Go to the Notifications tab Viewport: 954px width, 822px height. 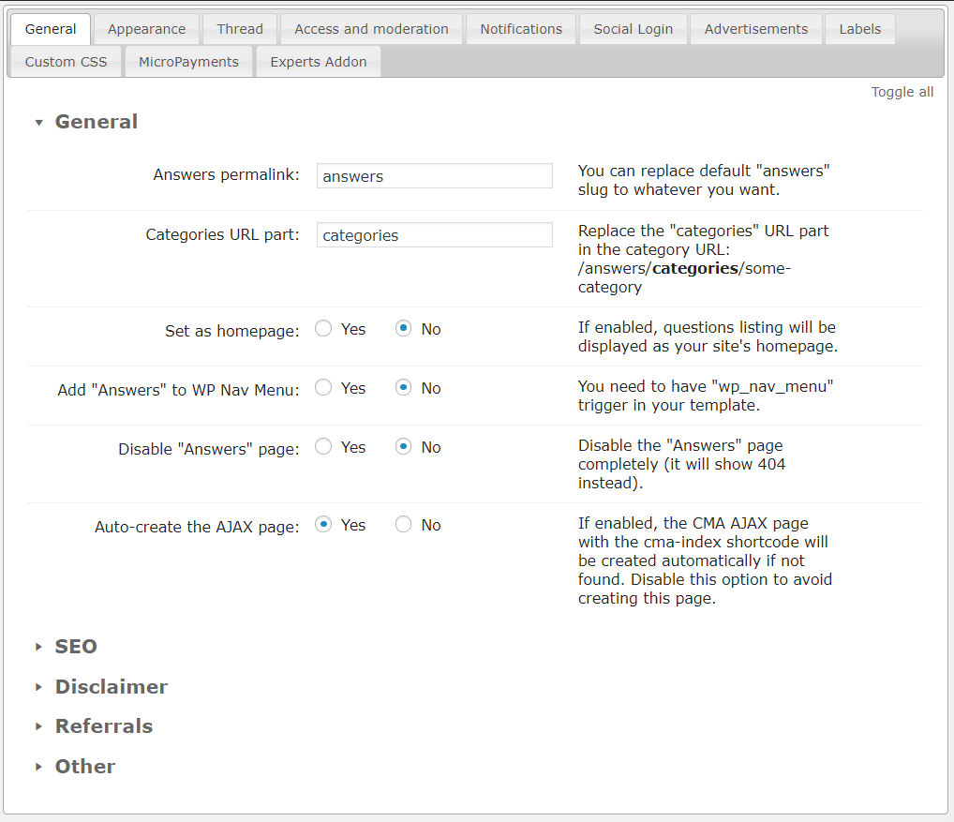pyautogui.click(x=521, y=29)
